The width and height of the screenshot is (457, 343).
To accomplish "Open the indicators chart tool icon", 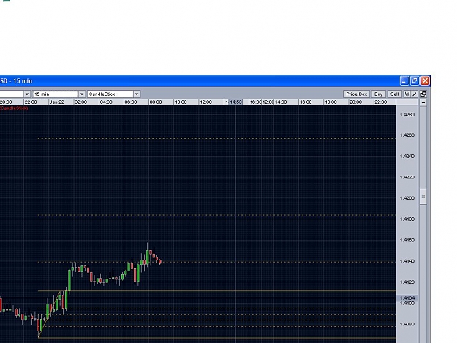I will click(407, 94).
